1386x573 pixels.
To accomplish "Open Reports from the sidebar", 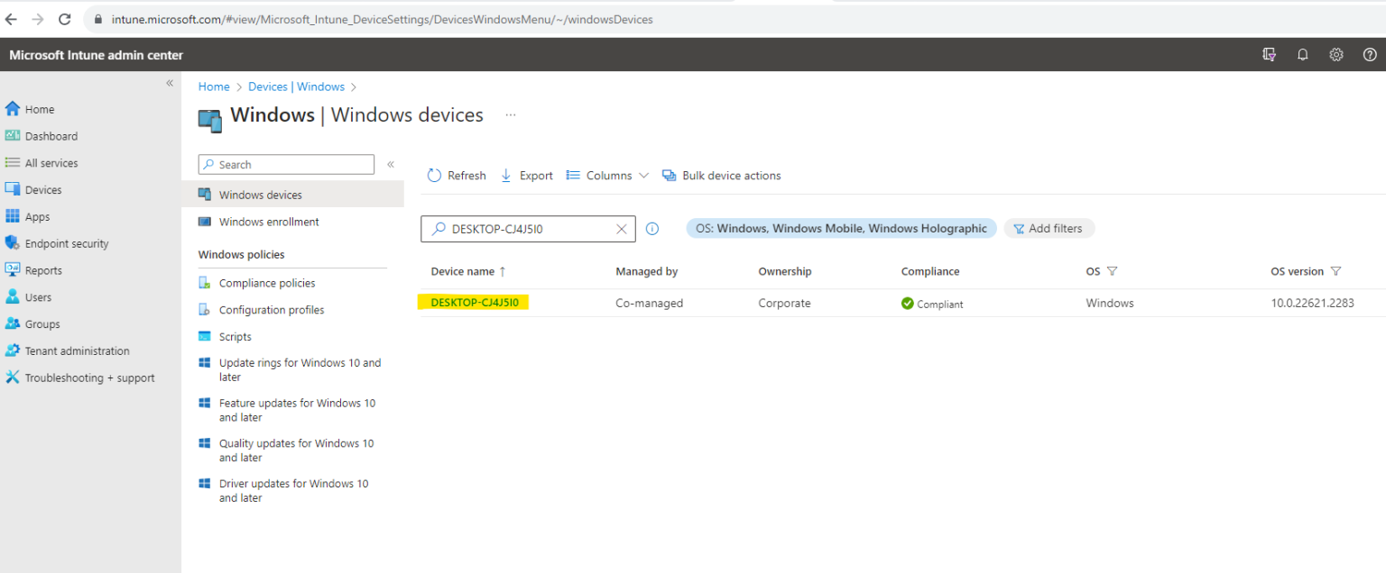I will tap(45, 269).
